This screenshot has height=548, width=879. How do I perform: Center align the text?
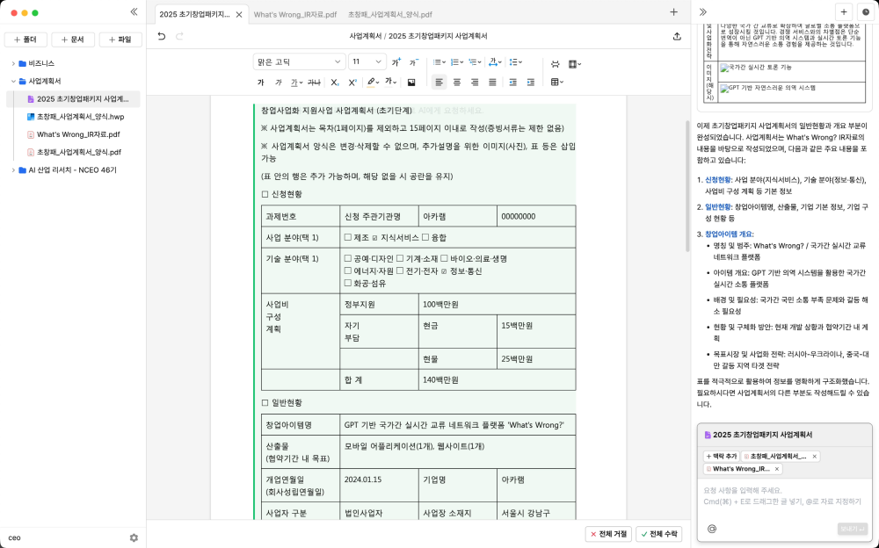(x=457, y=83)
